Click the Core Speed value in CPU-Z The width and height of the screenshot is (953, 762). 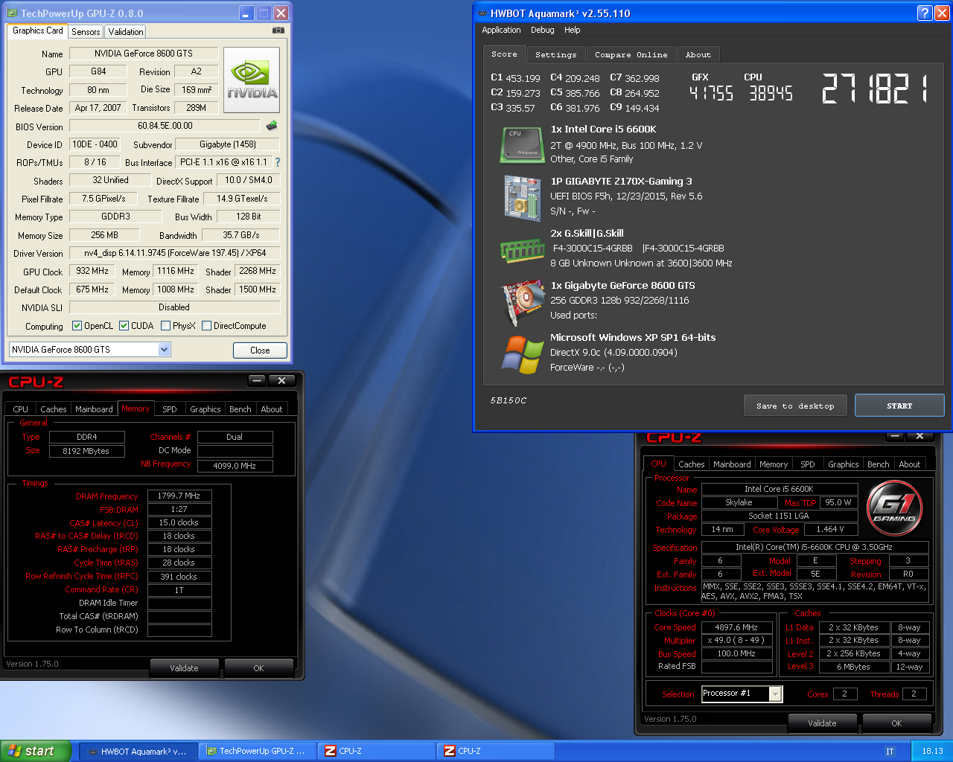pos(736,627)
